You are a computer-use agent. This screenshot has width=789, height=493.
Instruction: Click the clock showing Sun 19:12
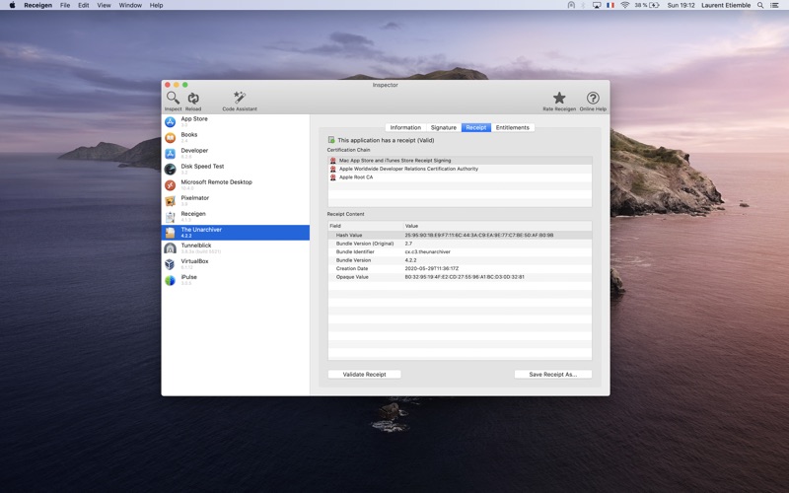tap(681, 5)
